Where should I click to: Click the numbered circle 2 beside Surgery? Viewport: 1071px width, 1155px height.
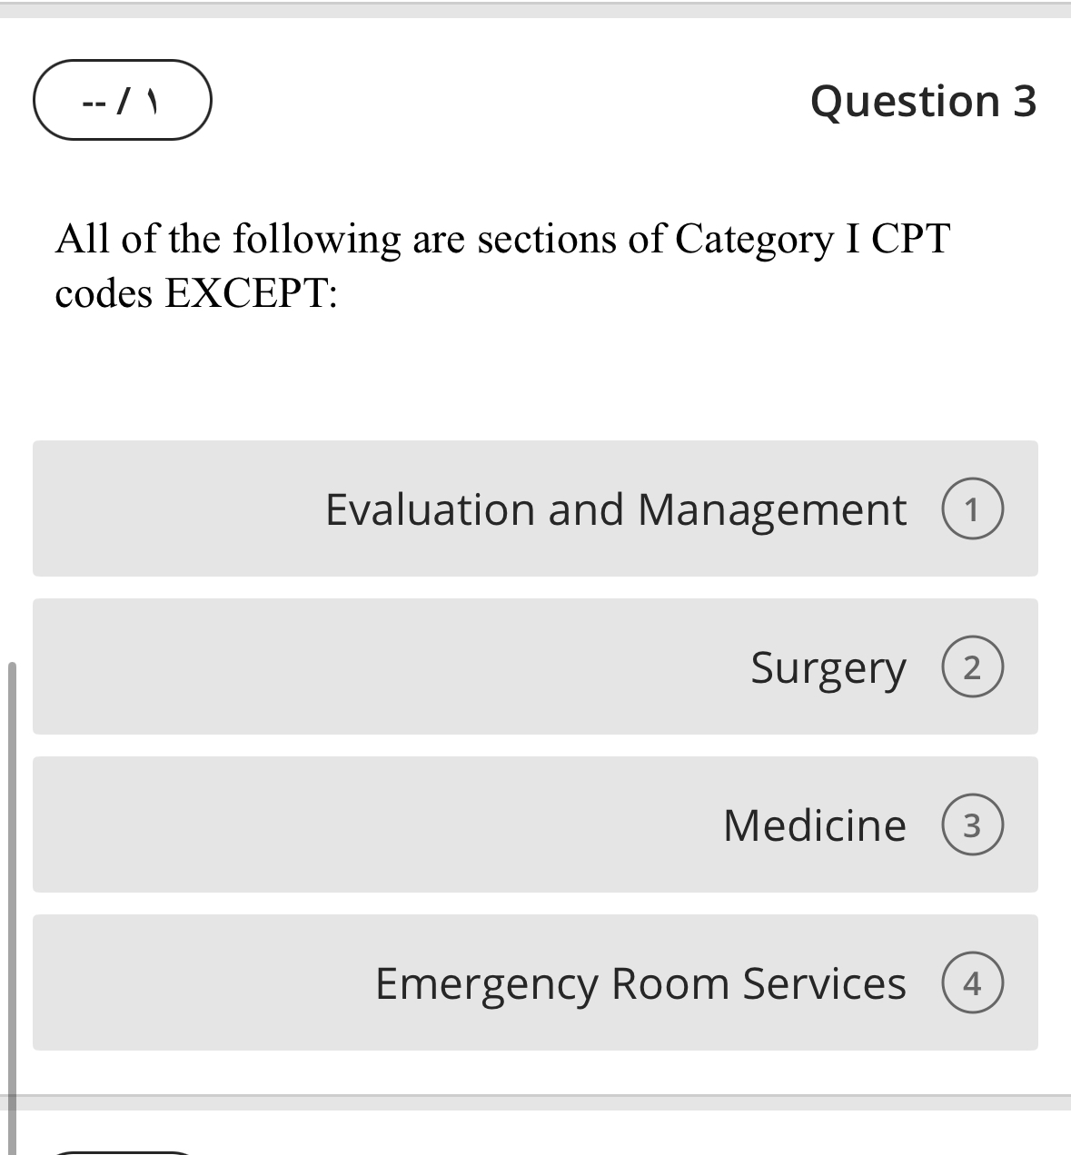[x=972, y=666]
